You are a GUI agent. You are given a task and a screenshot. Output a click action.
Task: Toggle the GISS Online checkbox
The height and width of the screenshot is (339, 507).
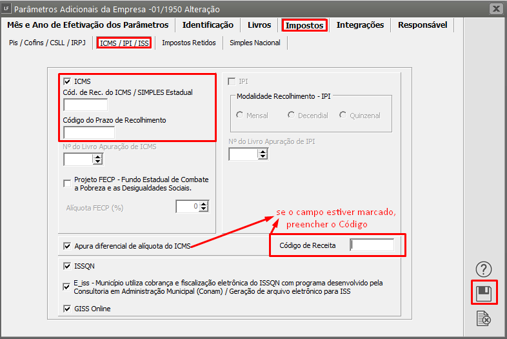tap(67, 309)
